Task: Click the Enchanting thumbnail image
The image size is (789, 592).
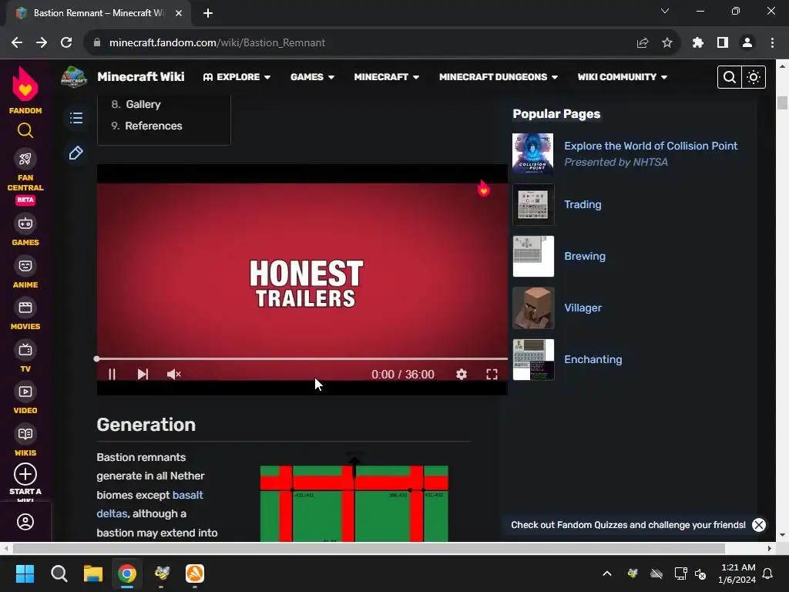Action: coord(533,359)
